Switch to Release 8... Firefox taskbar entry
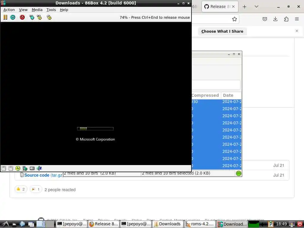Viewport: 304px width, 228px height. 104,224
